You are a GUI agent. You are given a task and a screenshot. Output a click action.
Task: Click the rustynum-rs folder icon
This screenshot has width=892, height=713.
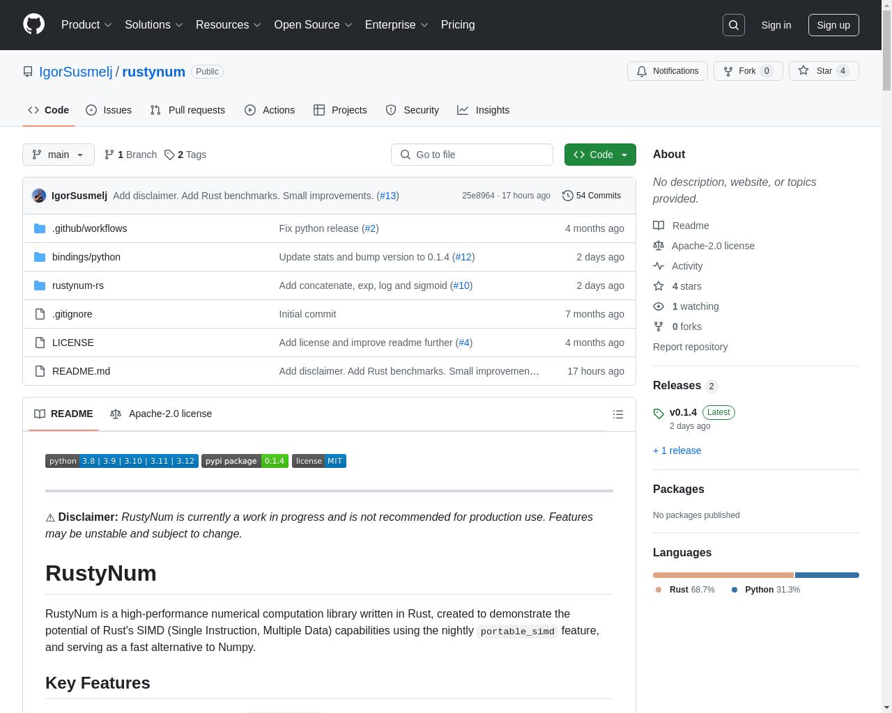click(x=40, y=285)
